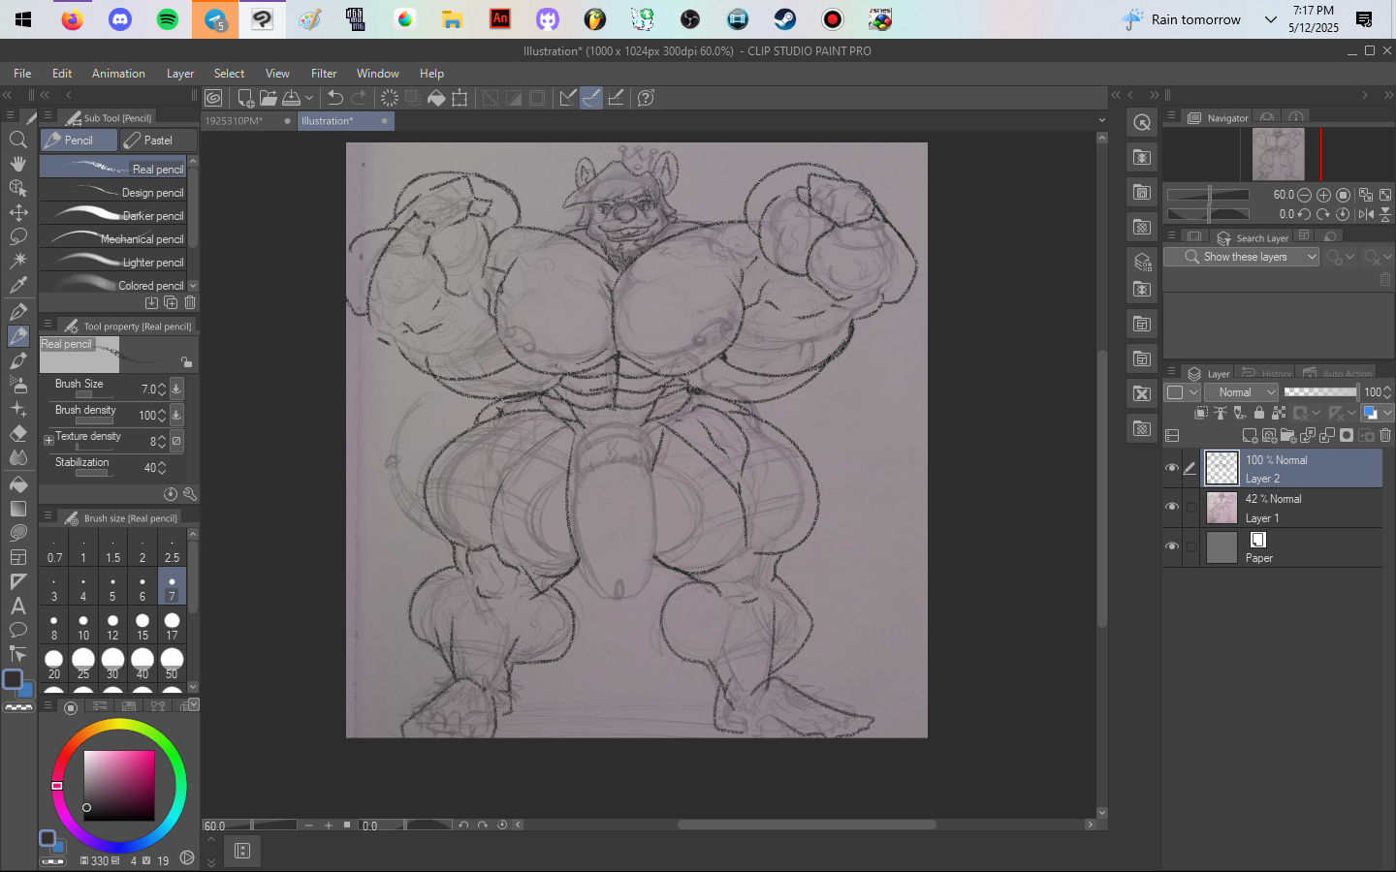
Task: Select the Eraser tool
Action: tap(17, 433)
